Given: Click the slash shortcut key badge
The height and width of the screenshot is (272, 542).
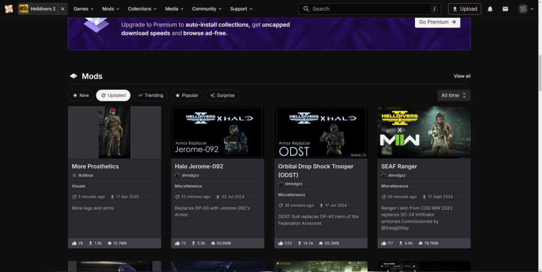Looking at the screenshot, I should pyautogui.click(x=434, y=9).
